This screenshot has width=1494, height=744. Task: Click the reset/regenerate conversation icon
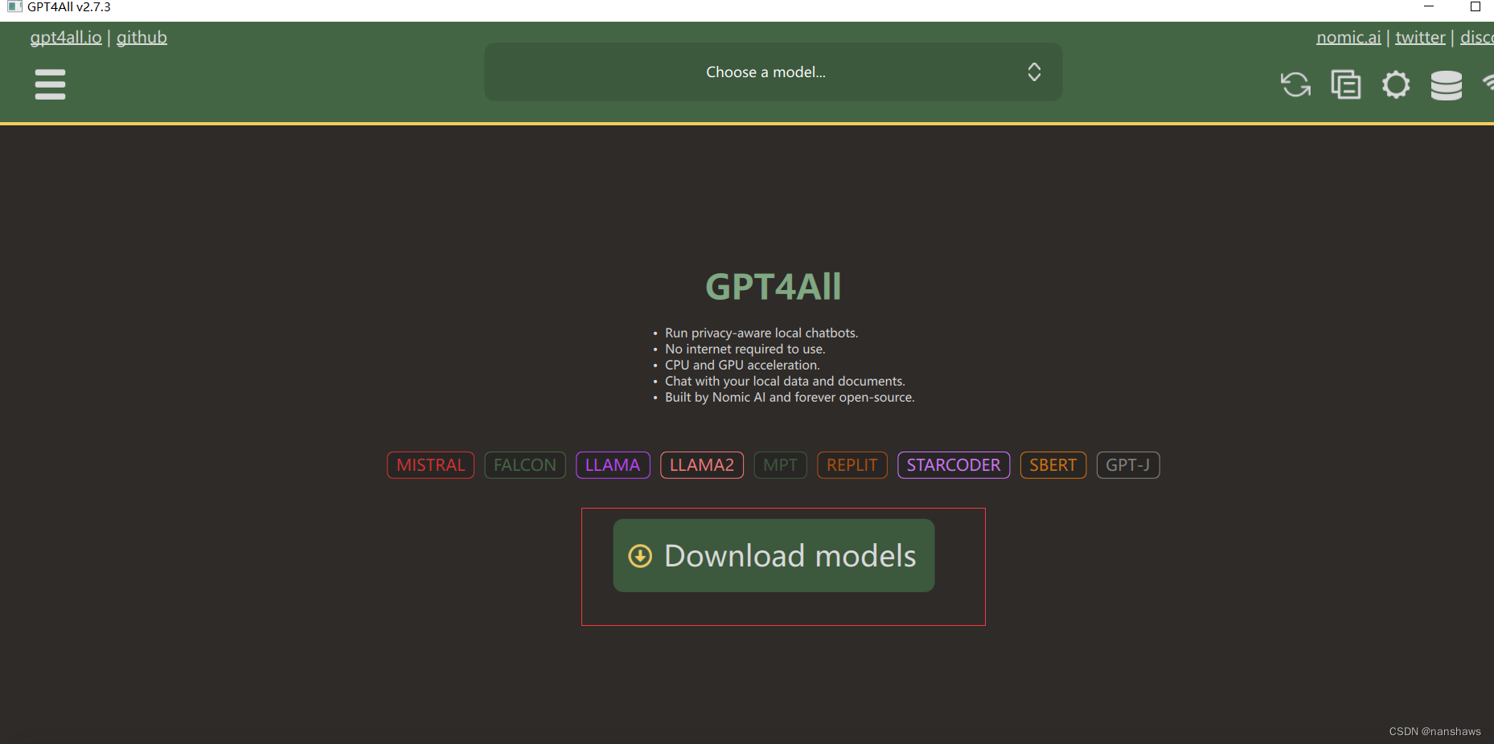point(1295,84)
